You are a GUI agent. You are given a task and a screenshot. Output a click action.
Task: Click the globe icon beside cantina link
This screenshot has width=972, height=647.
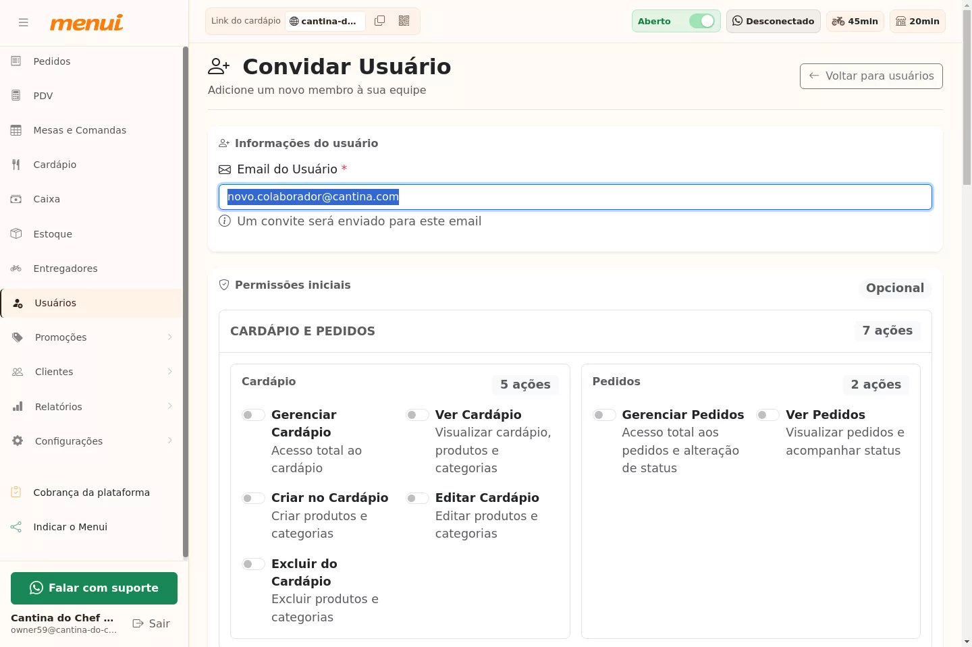(x=294, y=21)
